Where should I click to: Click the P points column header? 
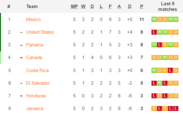142,6
